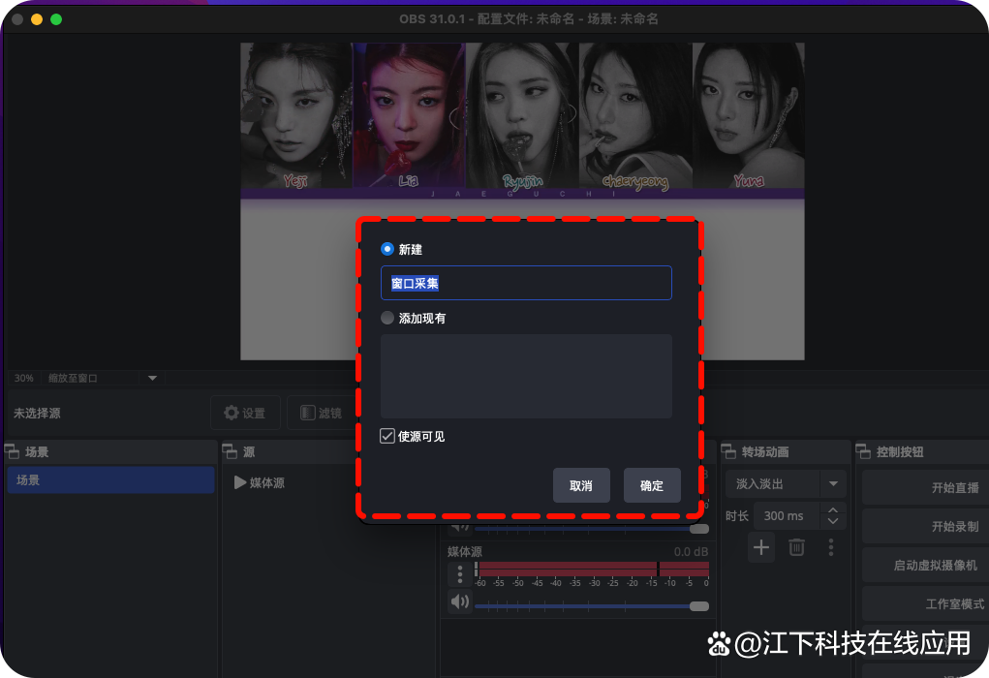This screenshot has height=678, width=989.
Task: Select 媒体源 in sources list
Action: (267, 482)
